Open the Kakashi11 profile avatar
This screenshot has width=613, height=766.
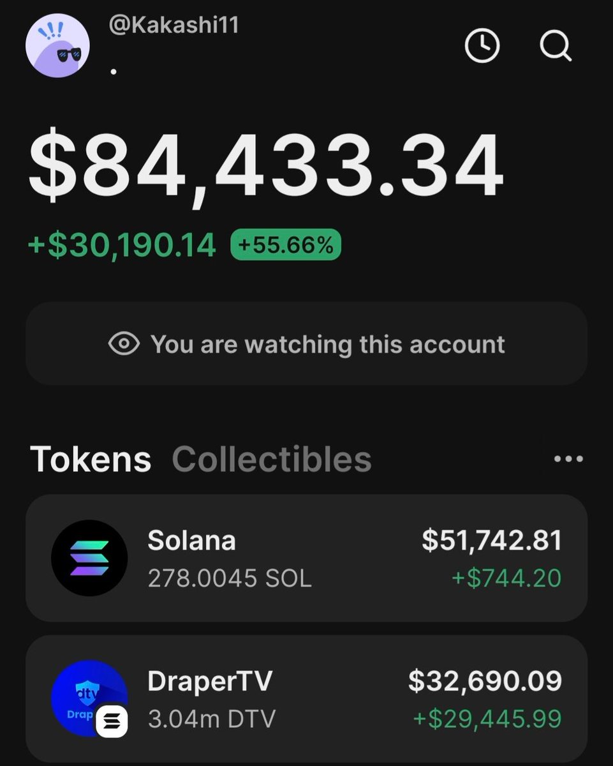click(x=57, y=45)
